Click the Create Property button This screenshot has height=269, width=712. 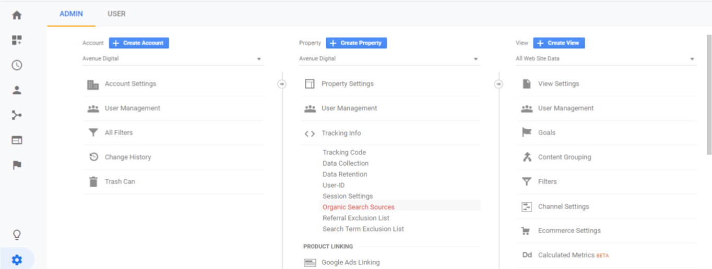click(x=356, y=43)
